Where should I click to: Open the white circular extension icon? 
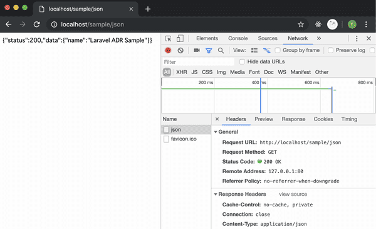point(332,24)
